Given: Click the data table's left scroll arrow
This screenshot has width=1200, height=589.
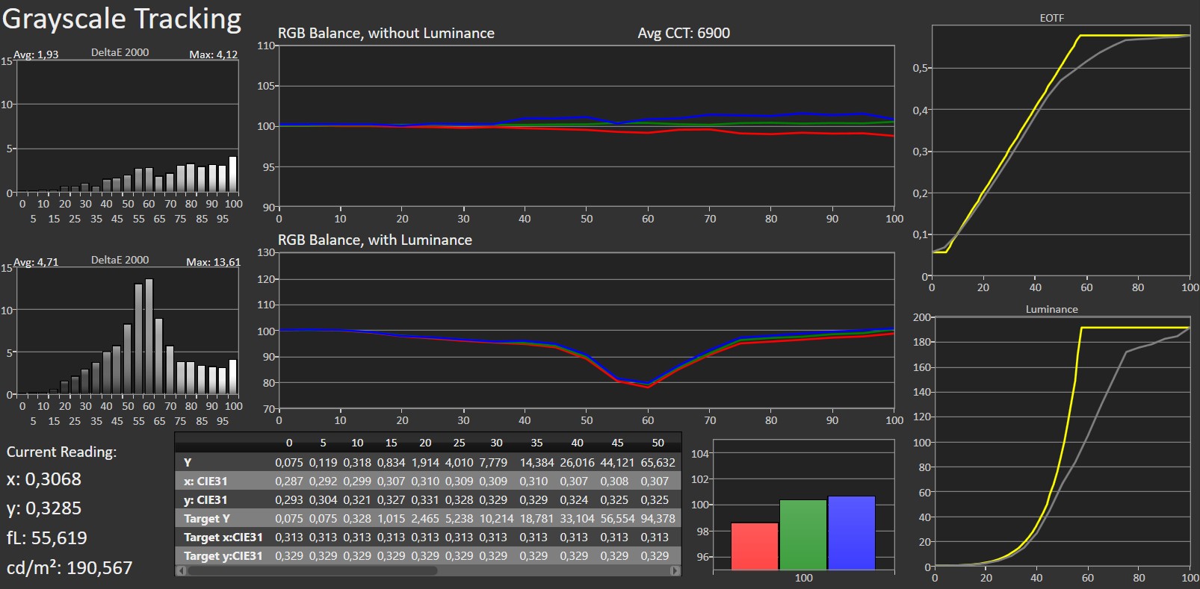Looking at the screenshot, I should (x=179, y=571).
